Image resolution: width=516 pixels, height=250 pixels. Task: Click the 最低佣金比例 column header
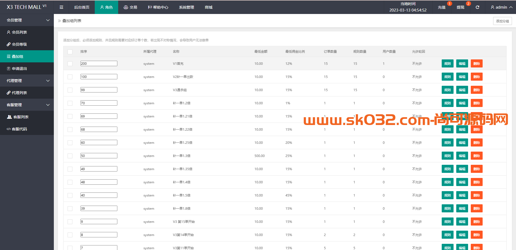tap(295, 52)
